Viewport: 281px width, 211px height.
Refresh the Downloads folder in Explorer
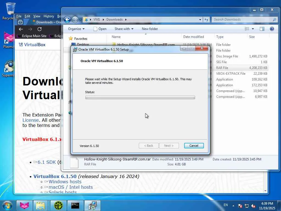click(x=206, y=20)
